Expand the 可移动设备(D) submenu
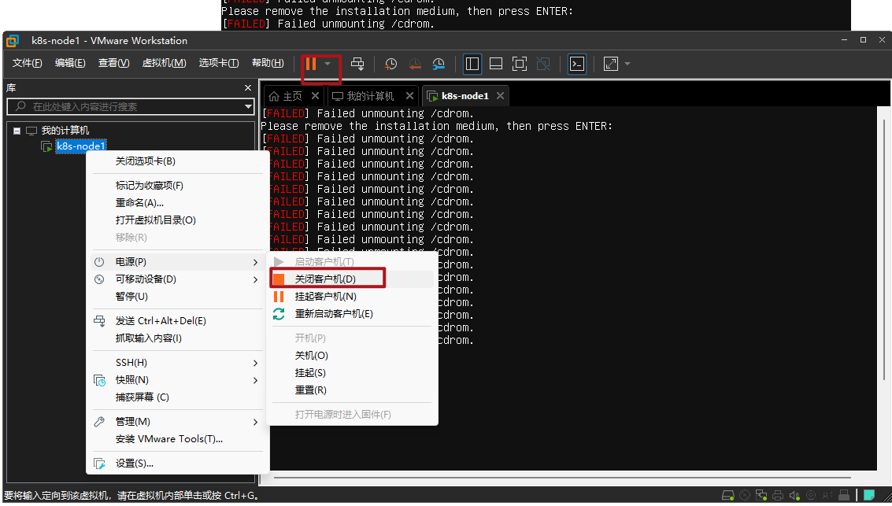 click(x=177, y=279)
